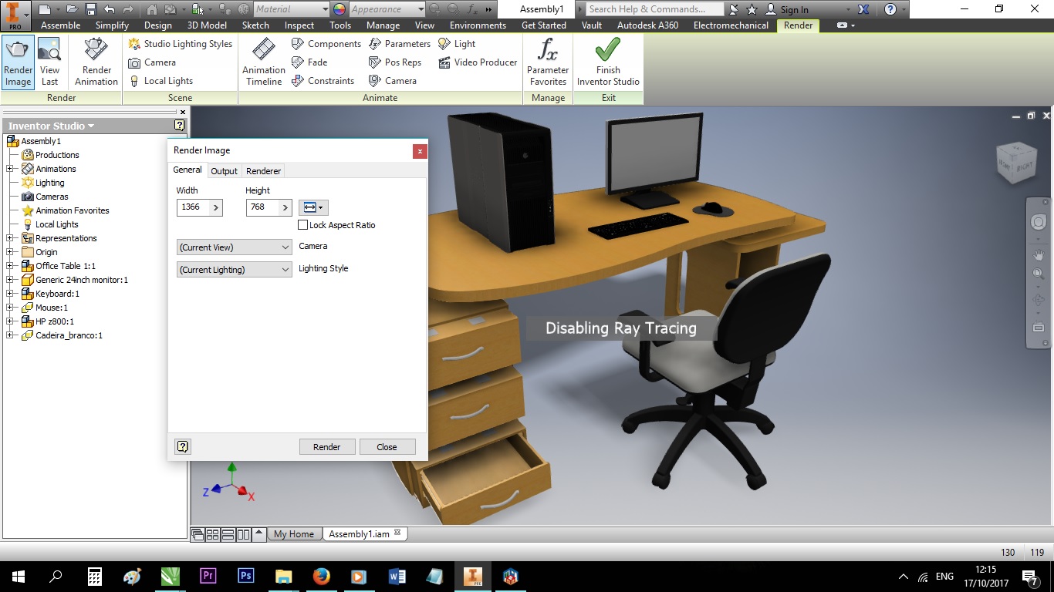1054x592 pixels.
Task: Select Pos Reps animation tool
Action: (x=395, y=62)
